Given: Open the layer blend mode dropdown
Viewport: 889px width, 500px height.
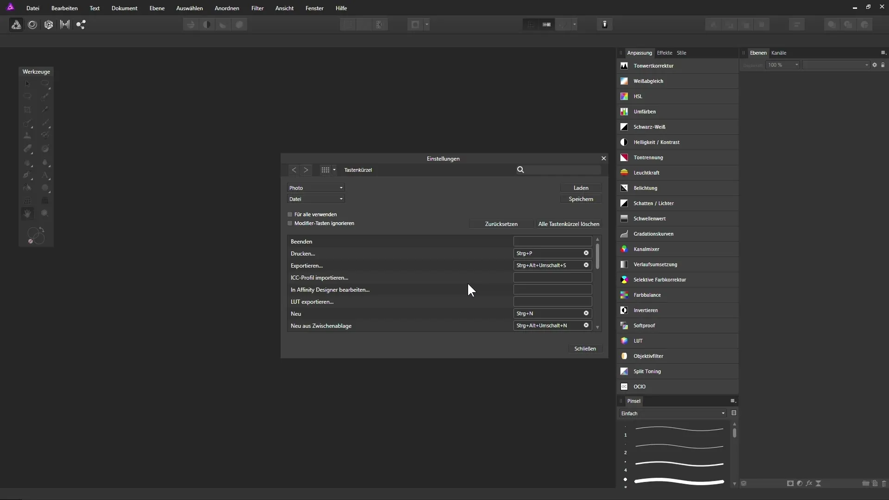Looking at the screenshot, I should click(x=836, y=65).
